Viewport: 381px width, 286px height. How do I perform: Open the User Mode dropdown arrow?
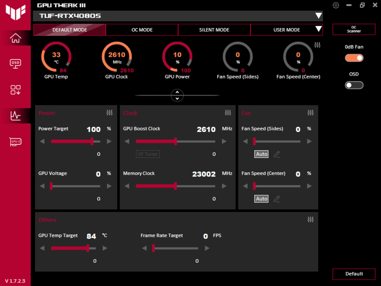tap(318, 30)
